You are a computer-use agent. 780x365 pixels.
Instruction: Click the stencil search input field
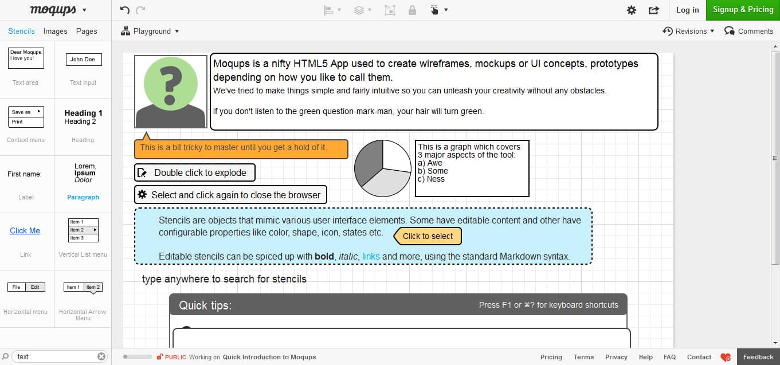(x=54, y=356)
